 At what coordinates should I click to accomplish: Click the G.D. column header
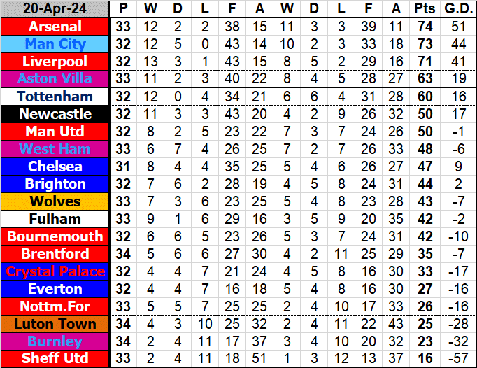click(x=457, y=9)
